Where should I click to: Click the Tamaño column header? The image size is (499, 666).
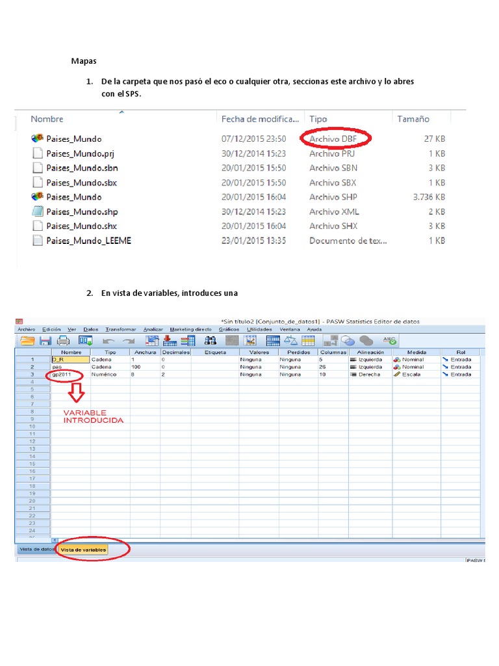point(413,119)
